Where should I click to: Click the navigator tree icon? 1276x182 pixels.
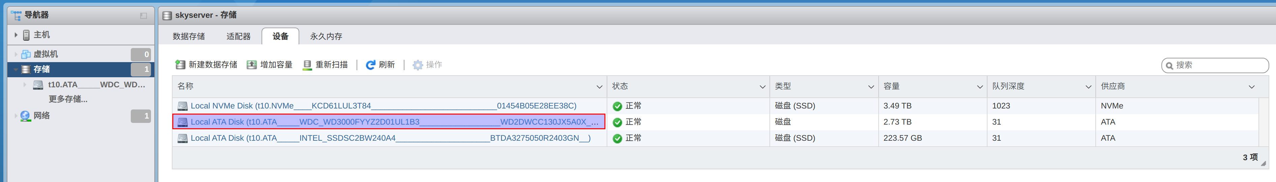(x=16, y=15)
